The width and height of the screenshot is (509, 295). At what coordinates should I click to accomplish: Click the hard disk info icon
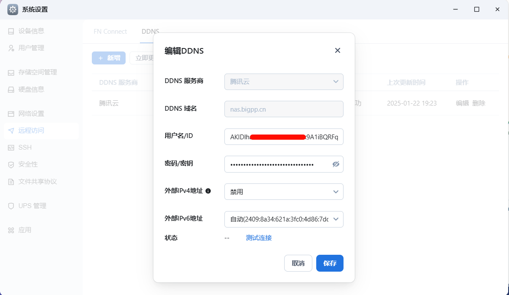[x=11, y=90]
